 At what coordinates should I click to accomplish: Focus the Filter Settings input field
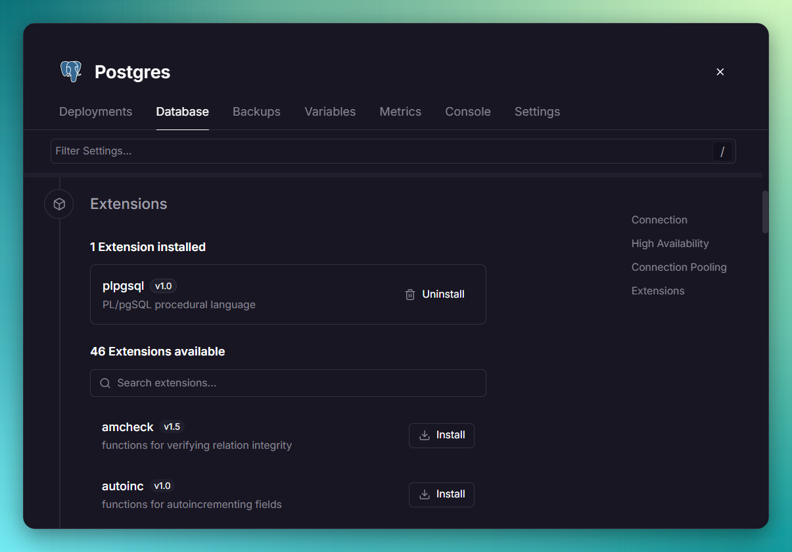pos(393,151)
